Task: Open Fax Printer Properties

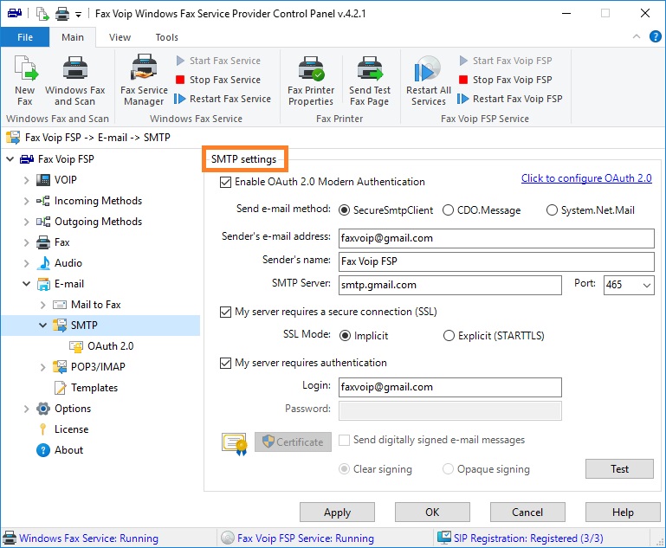Action: coord(311,81)
